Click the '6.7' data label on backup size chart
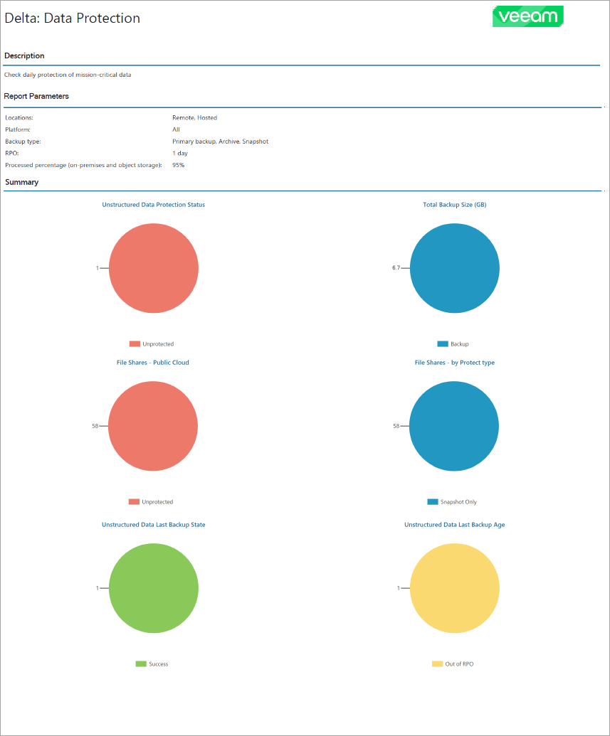 (x=396, y=268)
